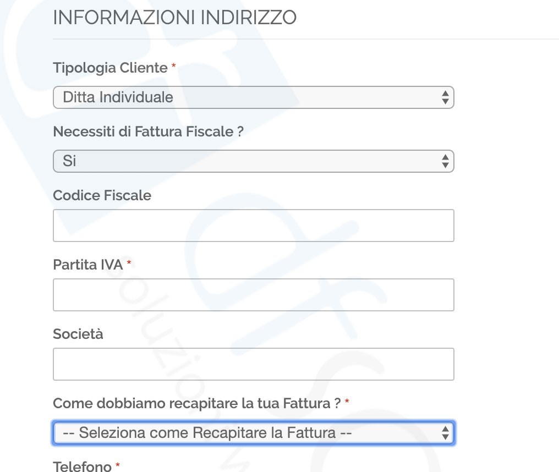Click the Come dobbiamo recapitare la tua Fattura label
Image resolution: width=559 pixels, height=472 pixels.
[x=197, y=403]
